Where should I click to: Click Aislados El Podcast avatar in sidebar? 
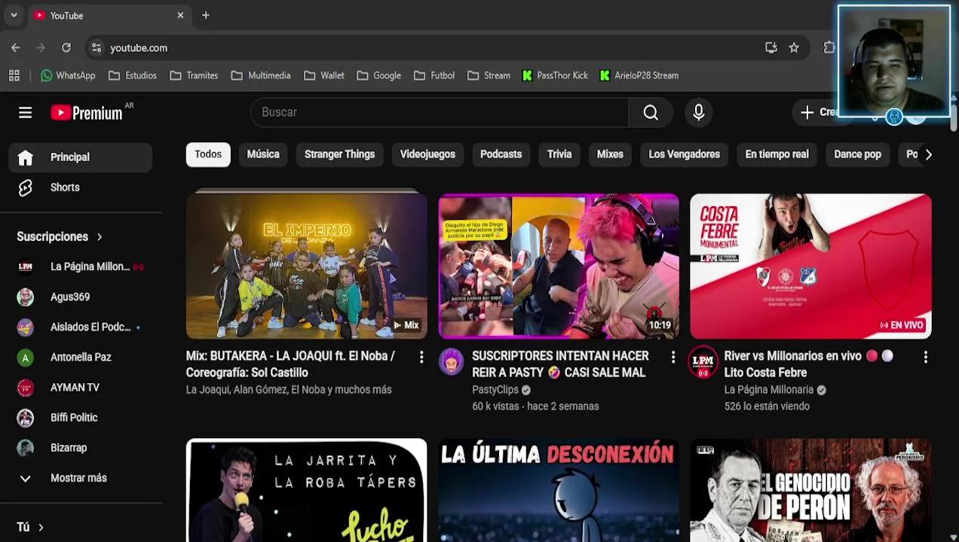point(25,327)
